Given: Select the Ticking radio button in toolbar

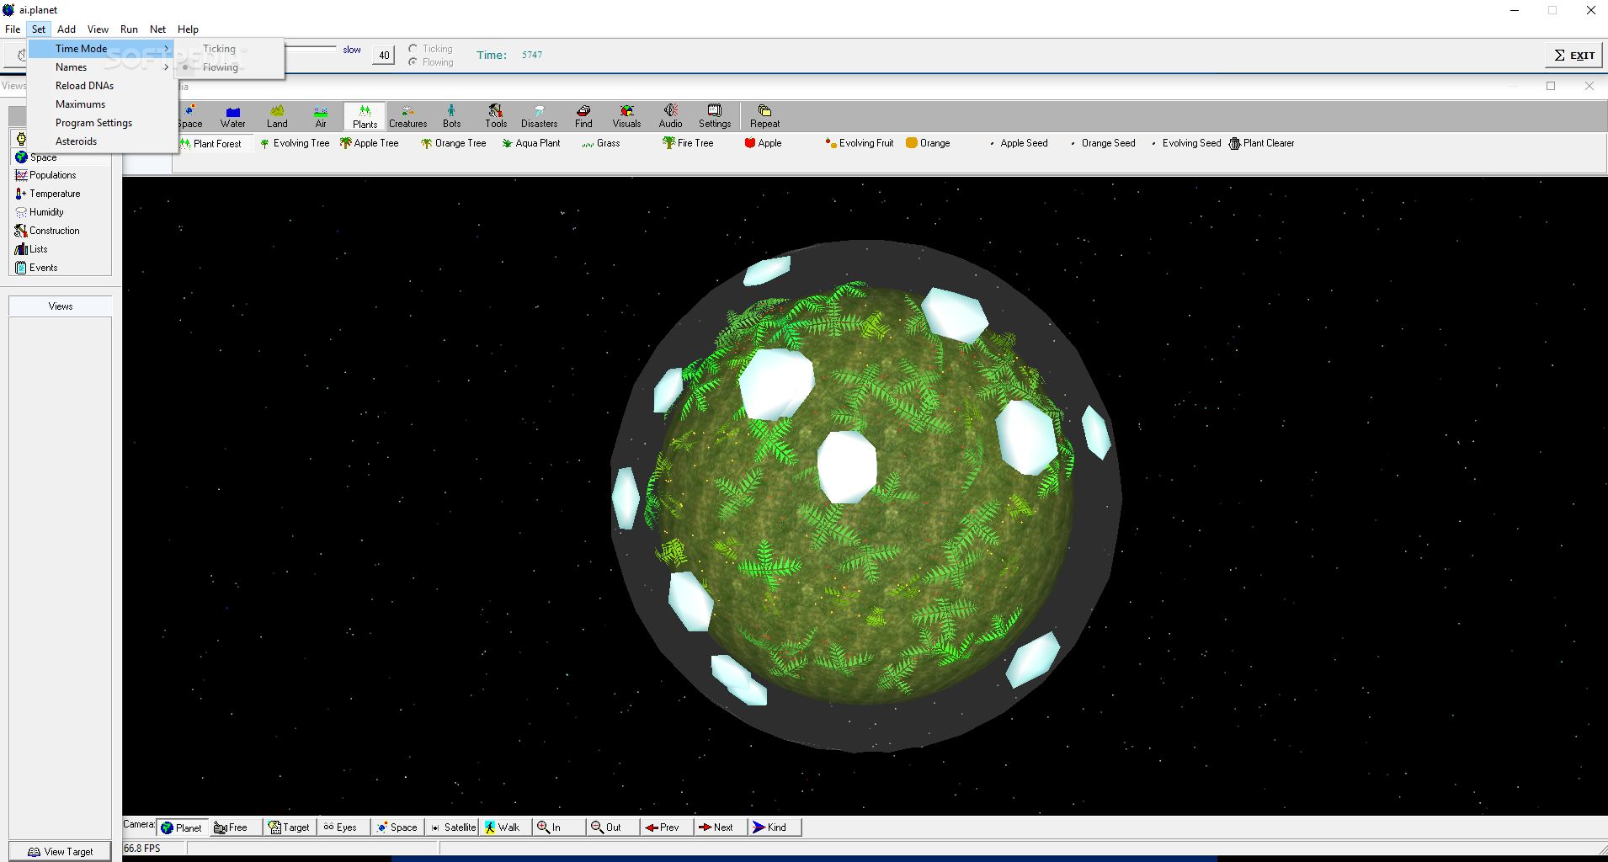Looking at the screenshot, I should point(430,49).
